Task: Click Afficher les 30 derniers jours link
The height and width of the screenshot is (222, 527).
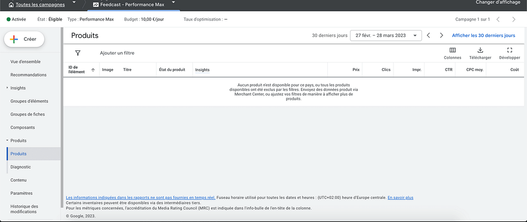Action: pos(483,35)
